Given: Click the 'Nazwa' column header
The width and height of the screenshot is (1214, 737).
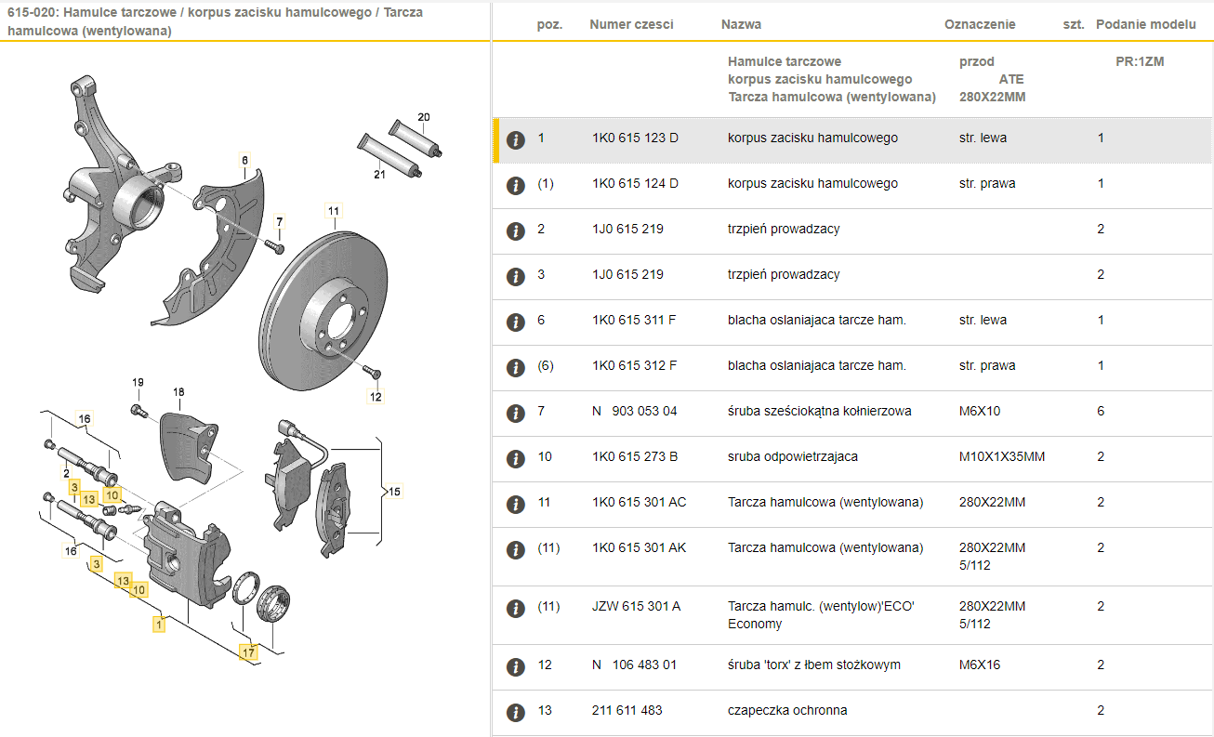Looking at the screenshot, I should tap(741, 24).
